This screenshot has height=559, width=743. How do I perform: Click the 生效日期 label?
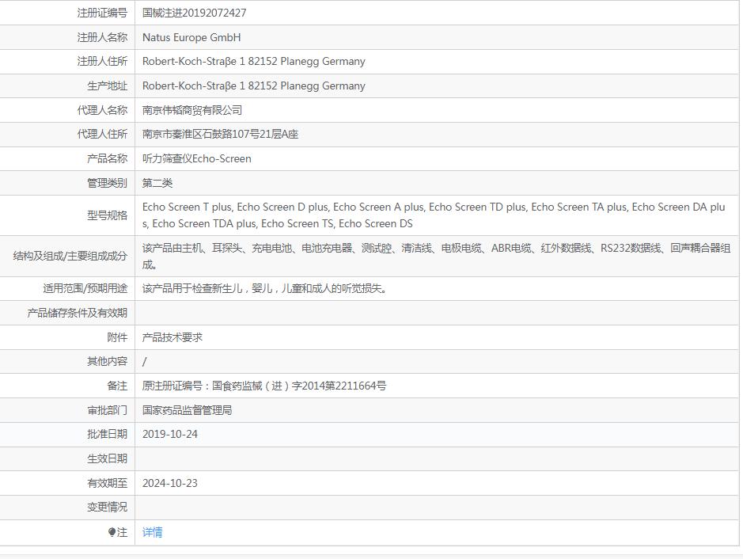point(107,459)
